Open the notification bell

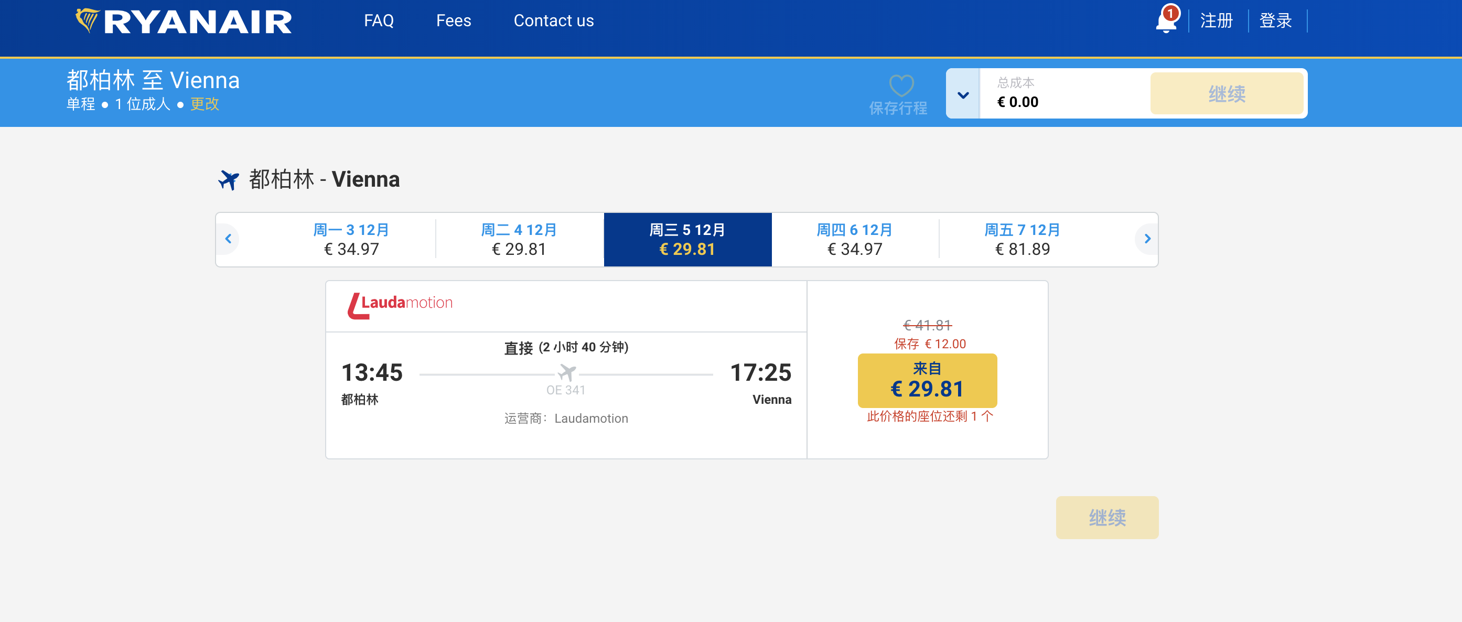click(x=1167, y=20)
